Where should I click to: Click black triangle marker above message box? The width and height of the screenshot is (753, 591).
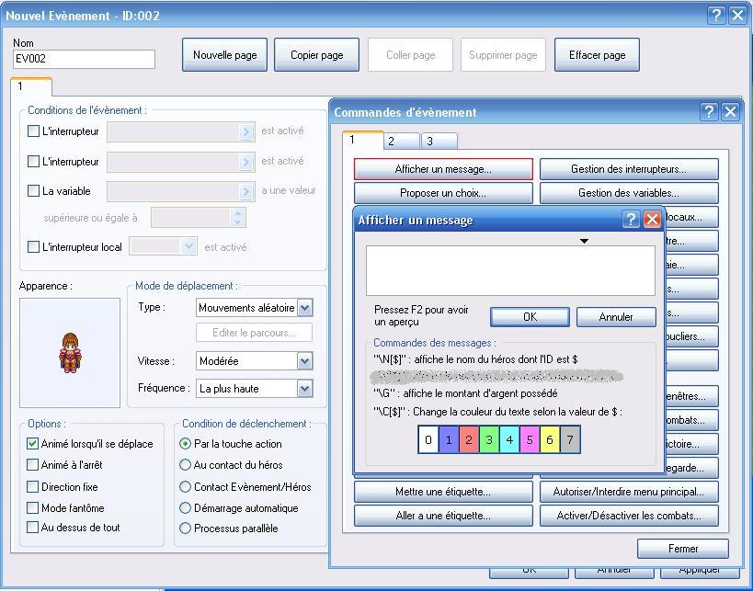(584, 242)
